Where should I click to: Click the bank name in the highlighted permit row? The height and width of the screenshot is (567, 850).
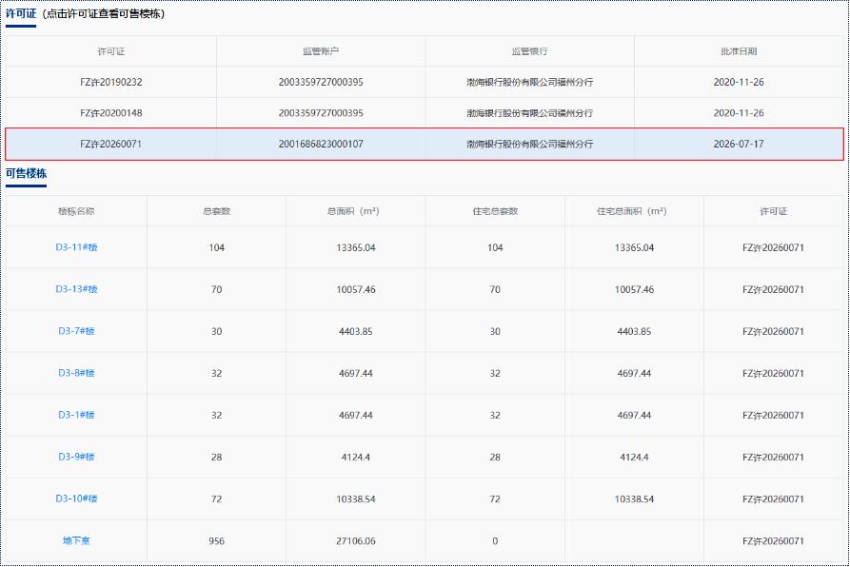click(x=529, y=144)
